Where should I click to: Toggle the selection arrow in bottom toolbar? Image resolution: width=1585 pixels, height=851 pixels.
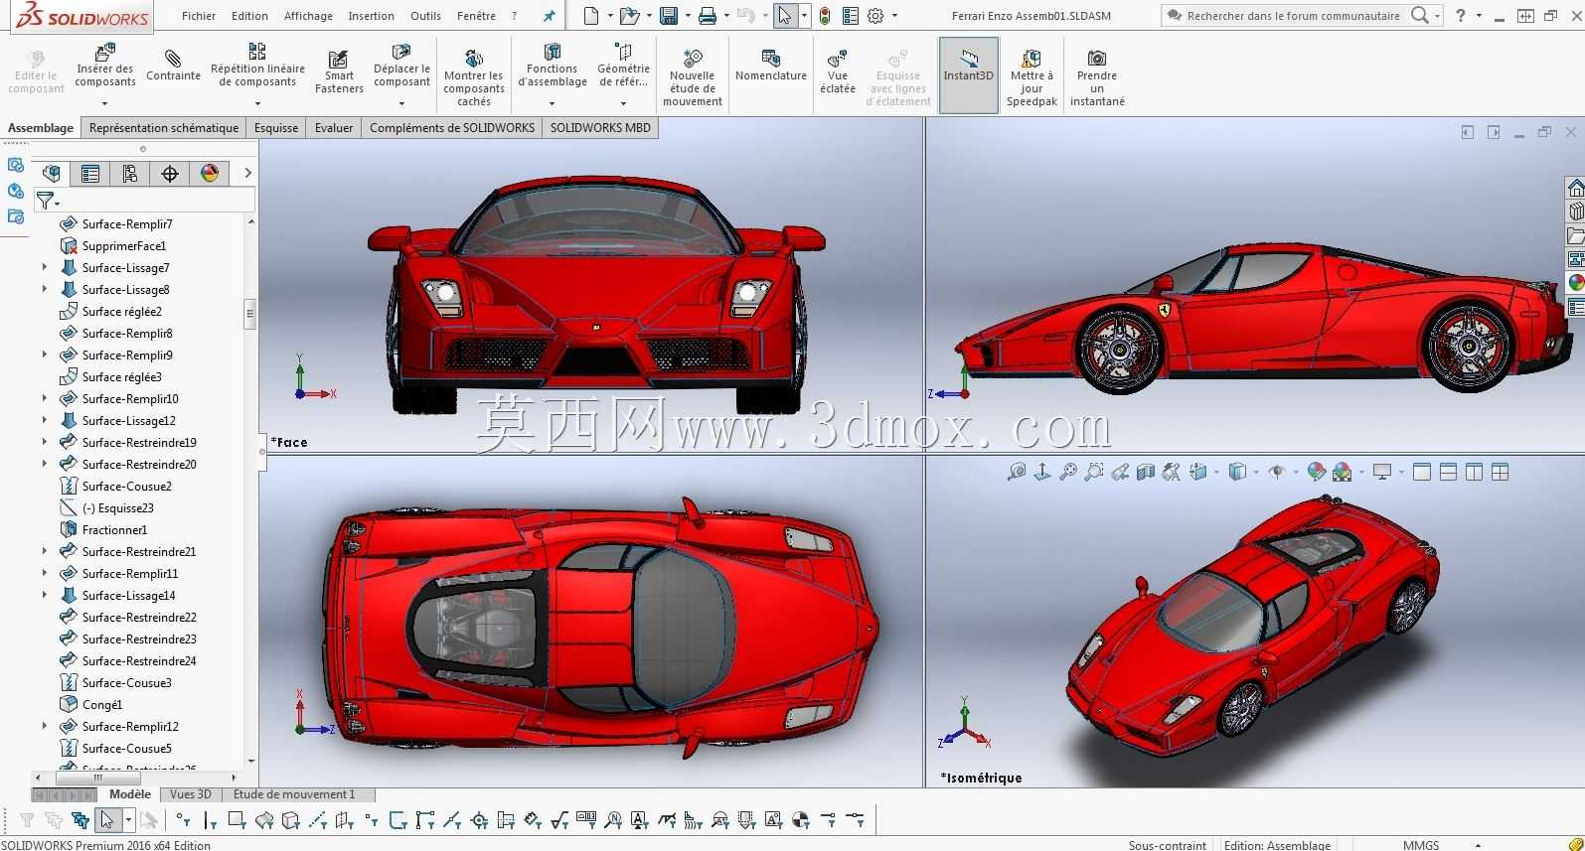pos(107,820)
